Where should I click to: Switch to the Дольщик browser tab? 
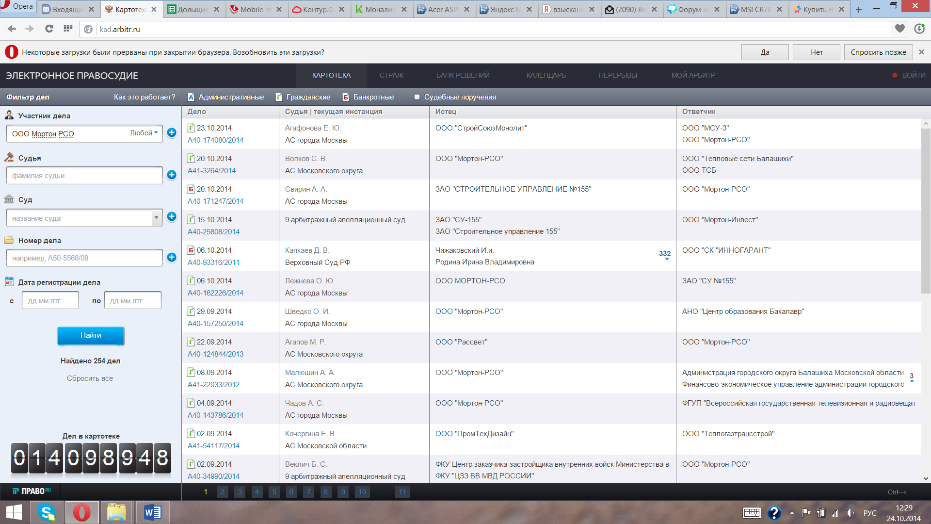pyautogui.click(x=193, y=9)
